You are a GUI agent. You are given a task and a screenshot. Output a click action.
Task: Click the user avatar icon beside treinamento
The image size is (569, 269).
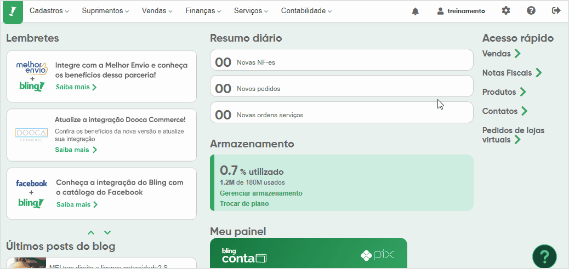pos(441,11)
